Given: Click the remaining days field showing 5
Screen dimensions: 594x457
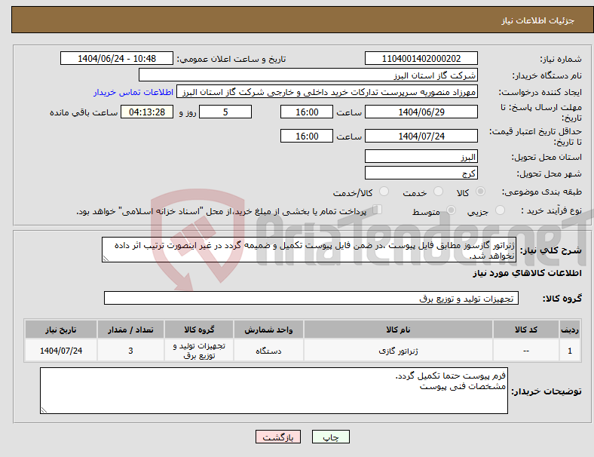Looking at the screenshot, I should 225,112.
